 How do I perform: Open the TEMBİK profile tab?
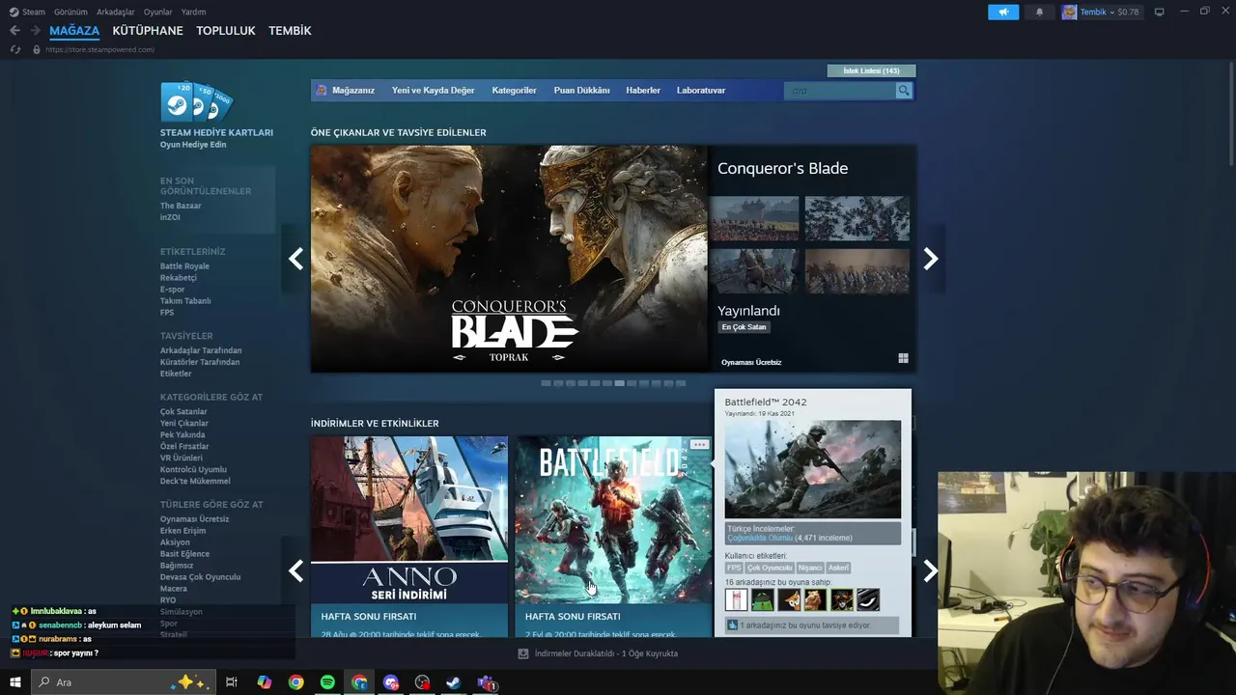coord(290,31)
